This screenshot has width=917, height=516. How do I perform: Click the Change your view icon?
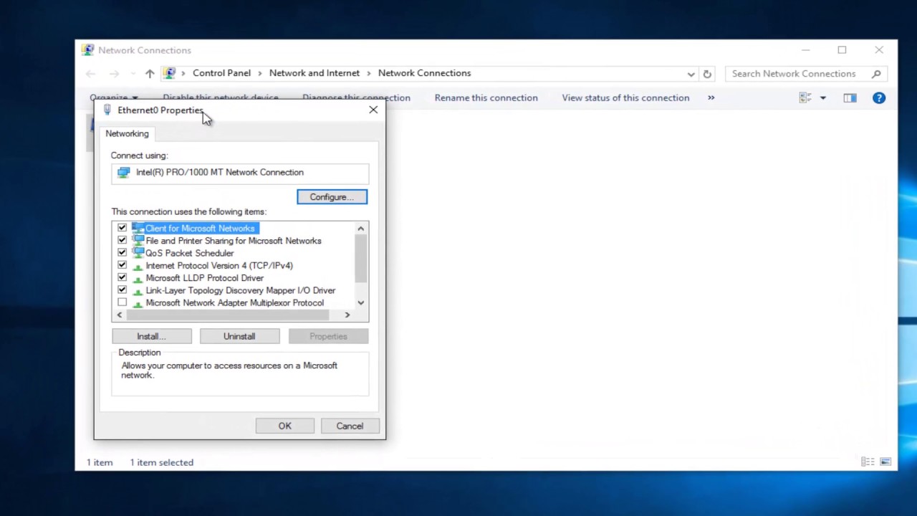(805, 97)
